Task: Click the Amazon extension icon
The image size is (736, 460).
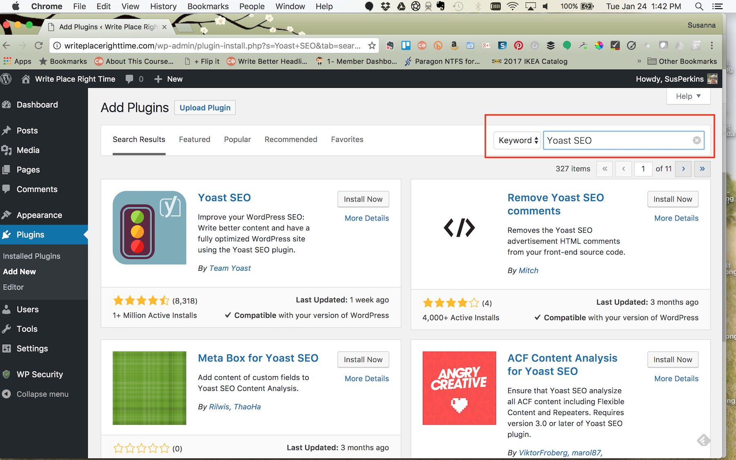Action: (454, 45)
